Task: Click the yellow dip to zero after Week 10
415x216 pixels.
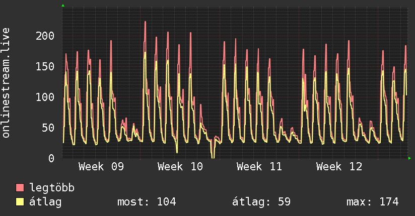Action: [x=213, y=157]
